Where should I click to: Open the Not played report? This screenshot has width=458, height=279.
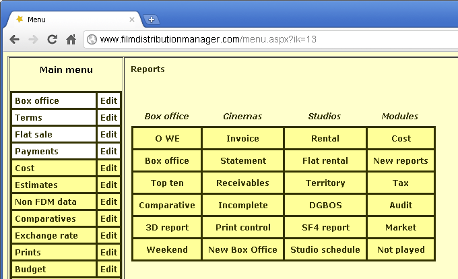401,250
